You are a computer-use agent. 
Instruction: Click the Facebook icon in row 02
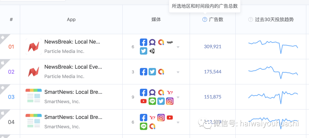click(143, 72)
